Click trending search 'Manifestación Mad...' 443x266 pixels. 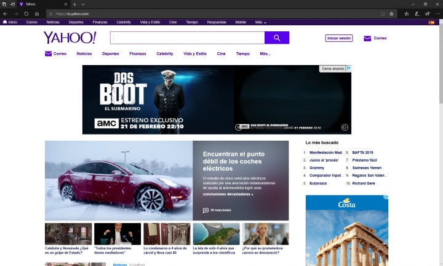(327, 152)
